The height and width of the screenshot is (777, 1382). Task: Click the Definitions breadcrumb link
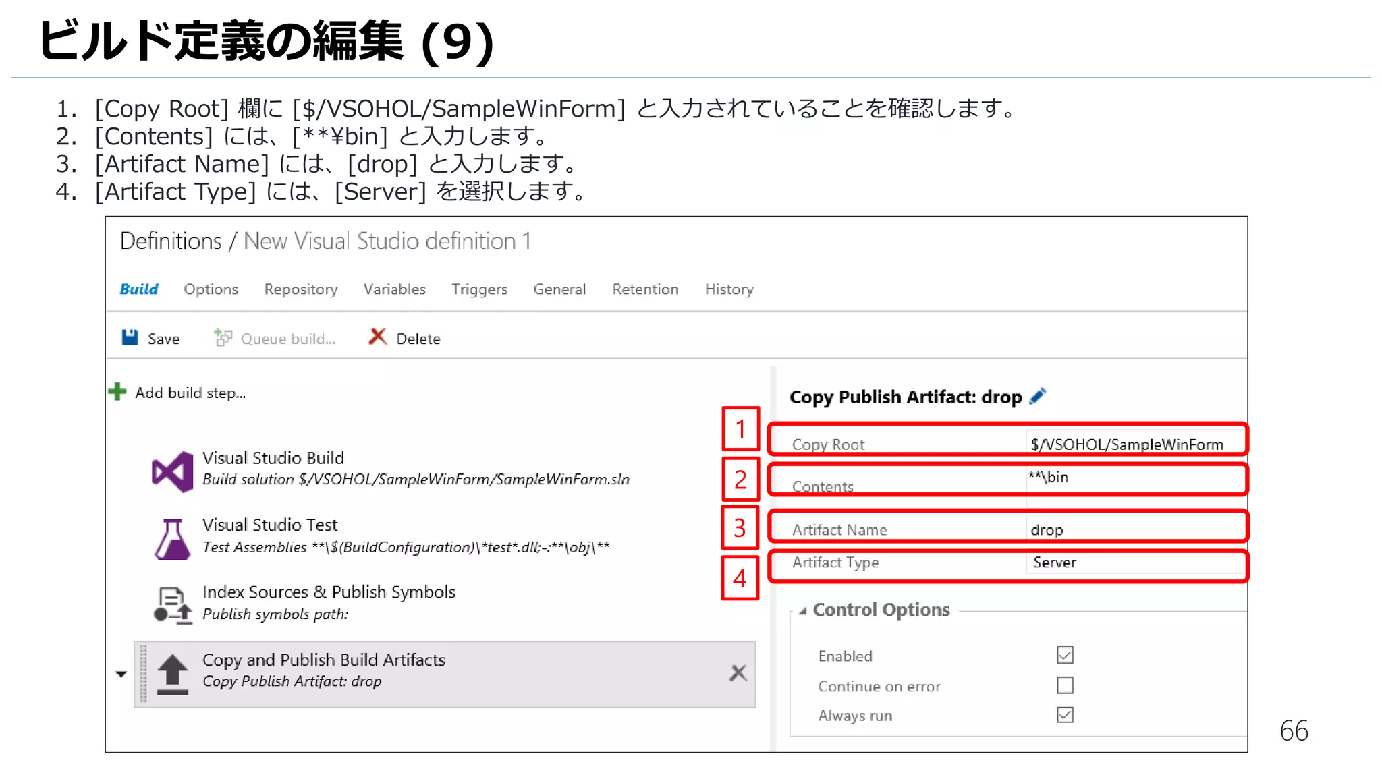pyautogui.click(x=171, y=241)
